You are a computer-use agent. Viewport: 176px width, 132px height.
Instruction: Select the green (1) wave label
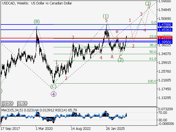106,16
